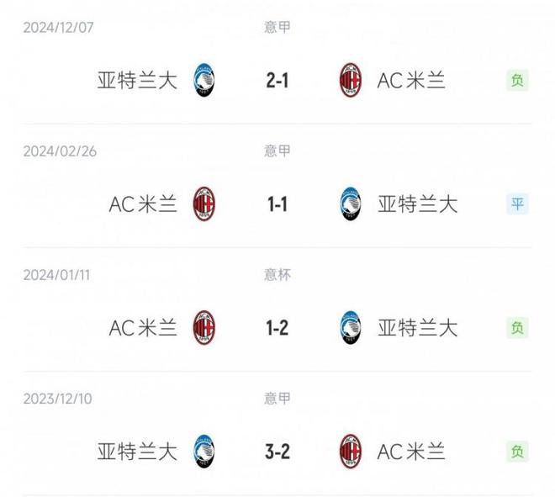Image resolution: width=555 pixels, height=497 pixels.
Task: Click Atalanta's crest in the 2023/12/10 match
Action: (x=204, y=452)
